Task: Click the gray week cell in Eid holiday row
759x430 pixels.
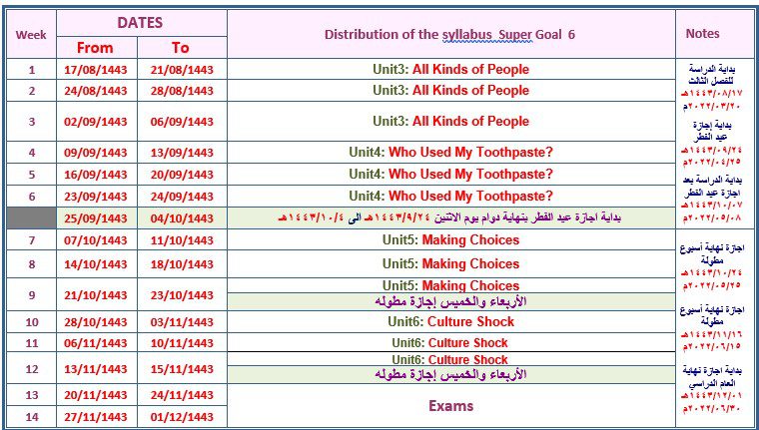Action: 32,218
